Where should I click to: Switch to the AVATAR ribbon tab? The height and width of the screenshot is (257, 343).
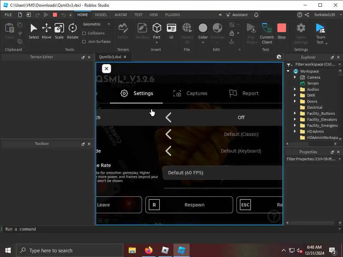pos(121,15)
